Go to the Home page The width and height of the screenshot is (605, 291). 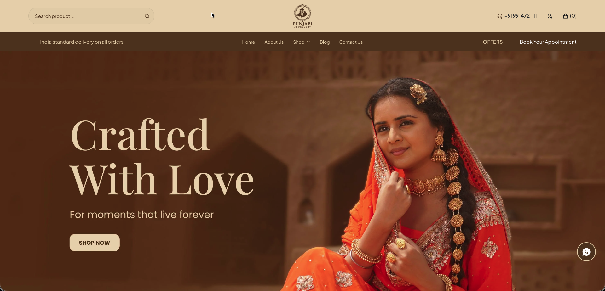click(248, 42)
